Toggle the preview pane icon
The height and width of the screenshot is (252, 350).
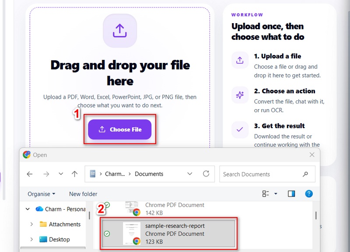291,193
